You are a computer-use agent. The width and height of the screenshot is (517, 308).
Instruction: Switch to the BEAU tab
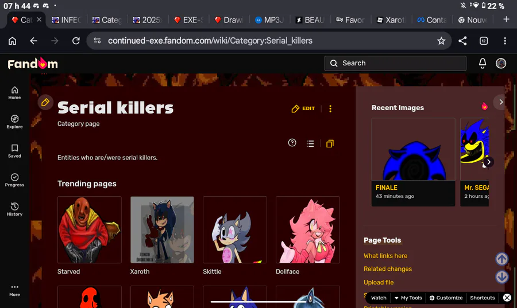point(310,20)
